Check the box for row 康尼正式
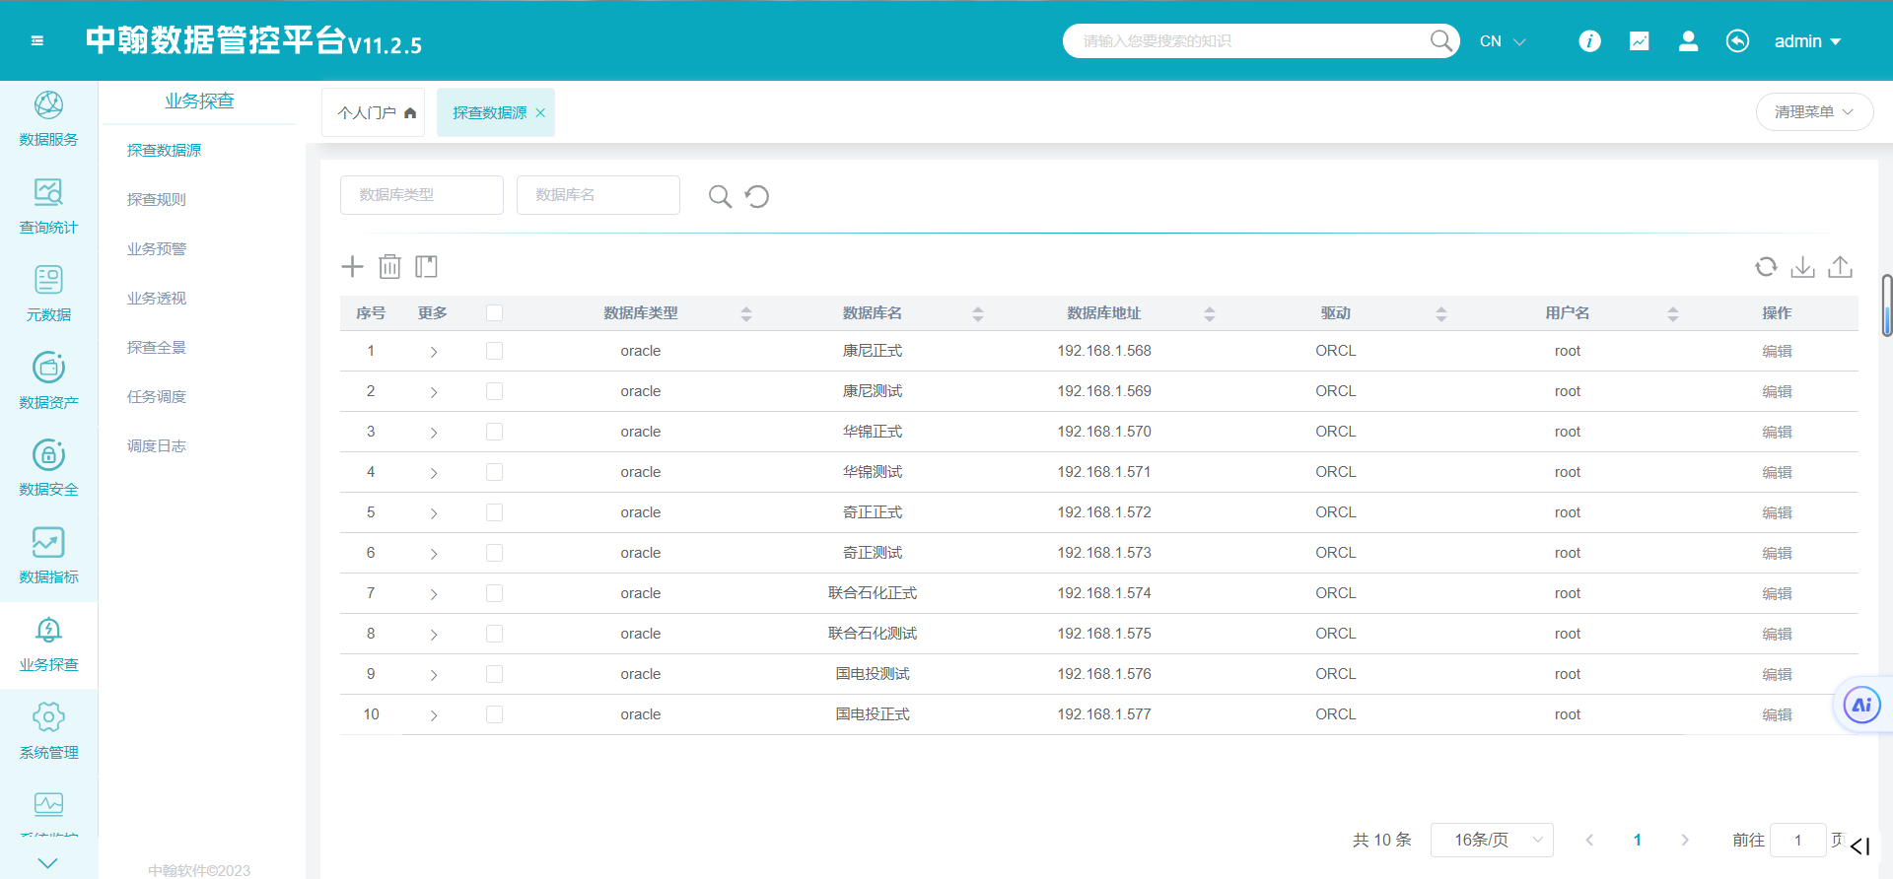The width and height of the screenshot is (1893, 879). tap(494, 351)
